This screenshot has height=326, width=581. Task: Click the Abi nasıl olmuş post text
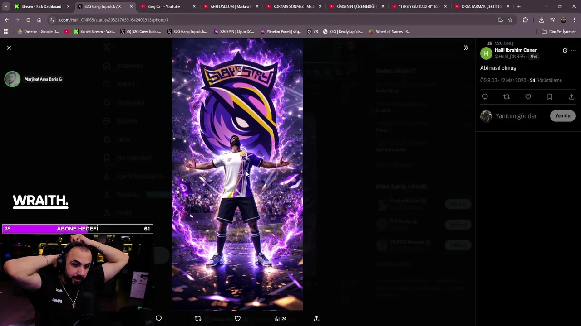pyautogui.click(x=498, y=68)
